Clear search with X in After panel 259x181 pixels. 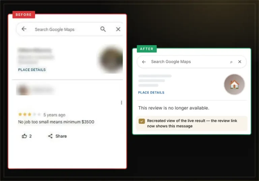point(240,62)
